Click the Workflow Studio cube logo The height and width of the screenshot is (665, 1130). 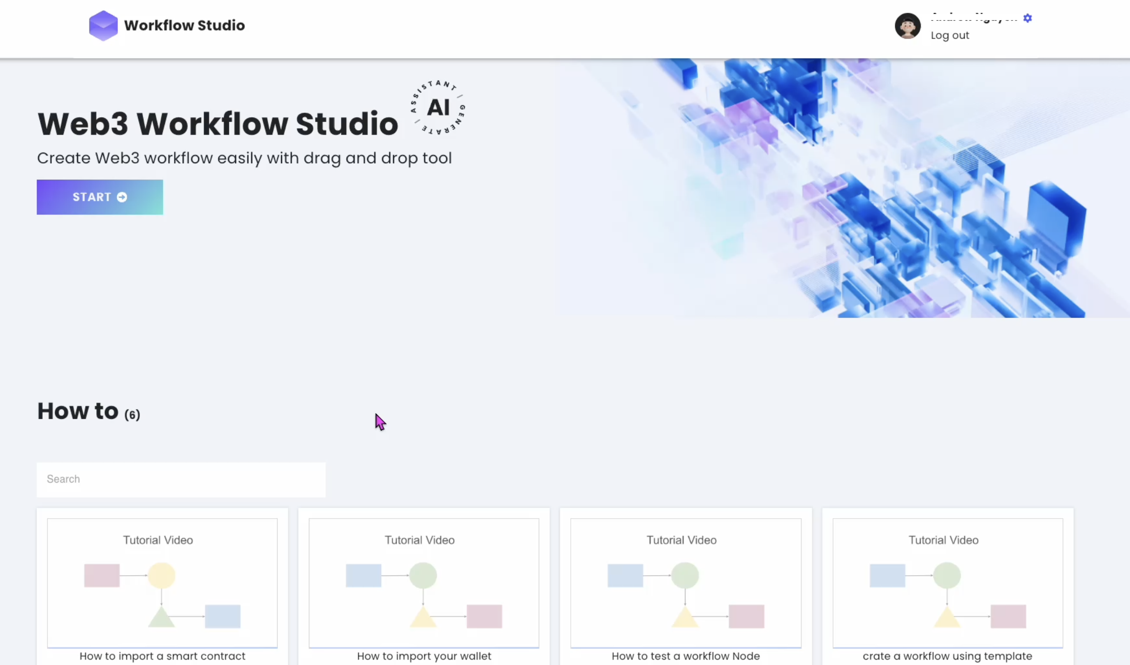(103, 25)
